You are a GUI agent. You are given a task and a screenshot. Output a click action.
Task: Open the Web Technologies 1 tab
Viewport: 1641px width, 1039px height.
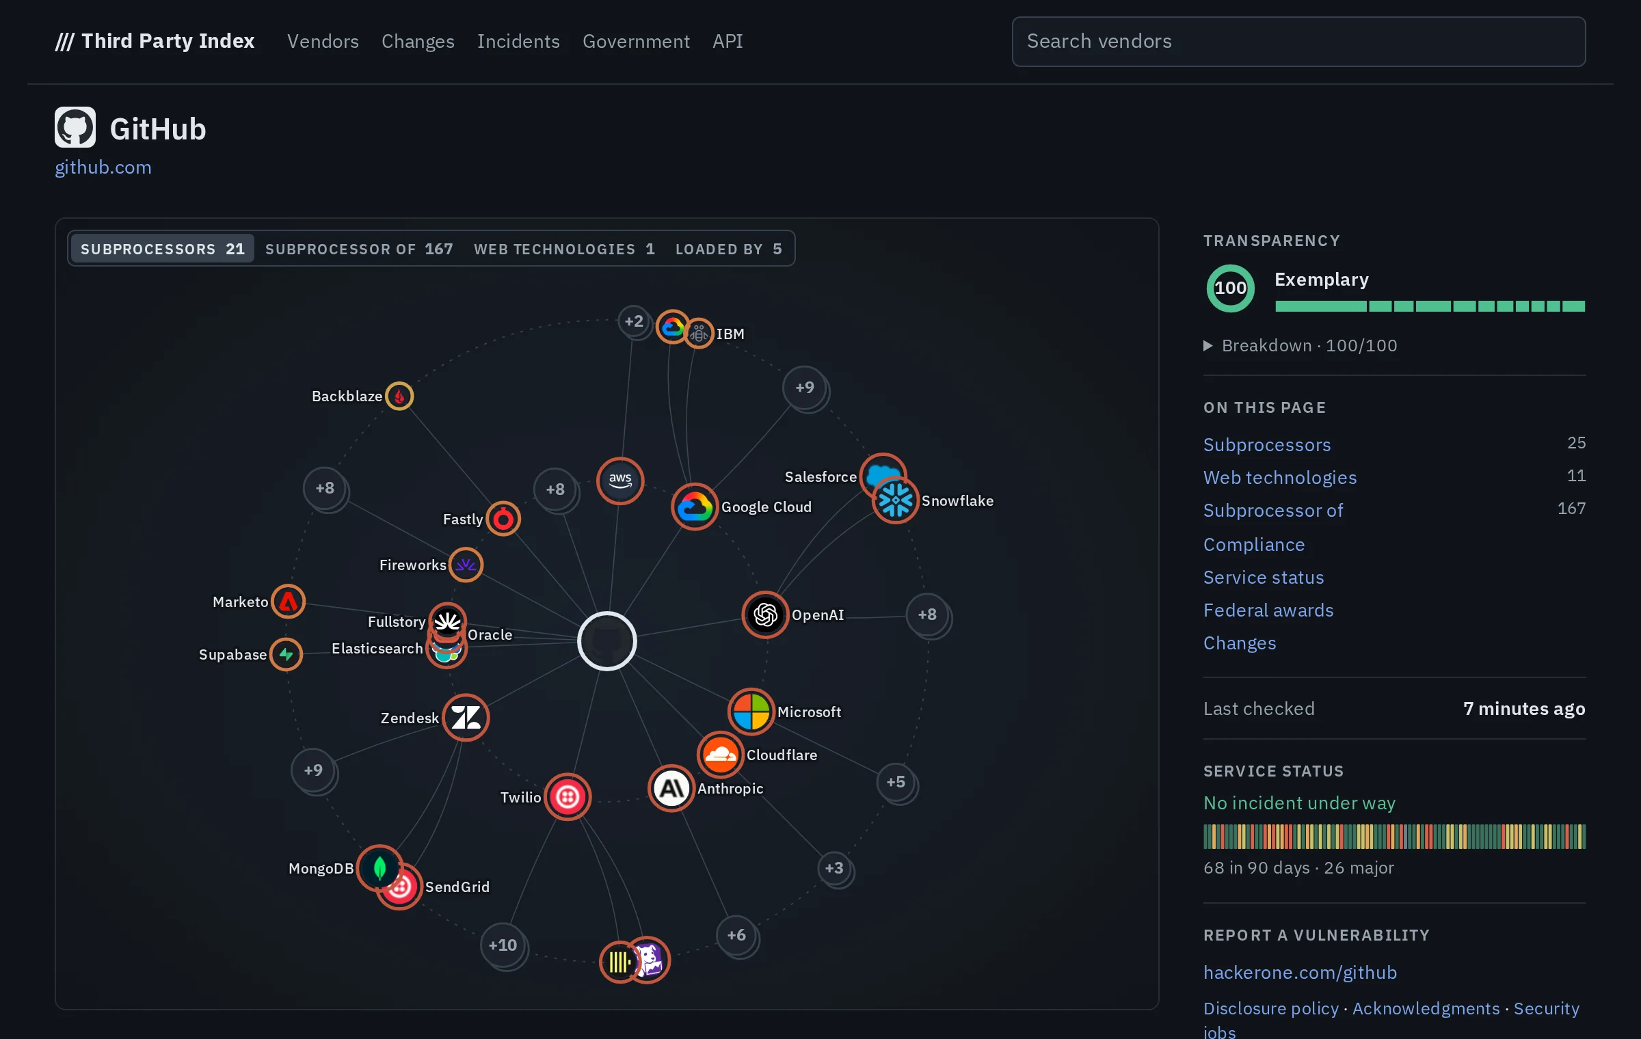[x=564, y=249]
